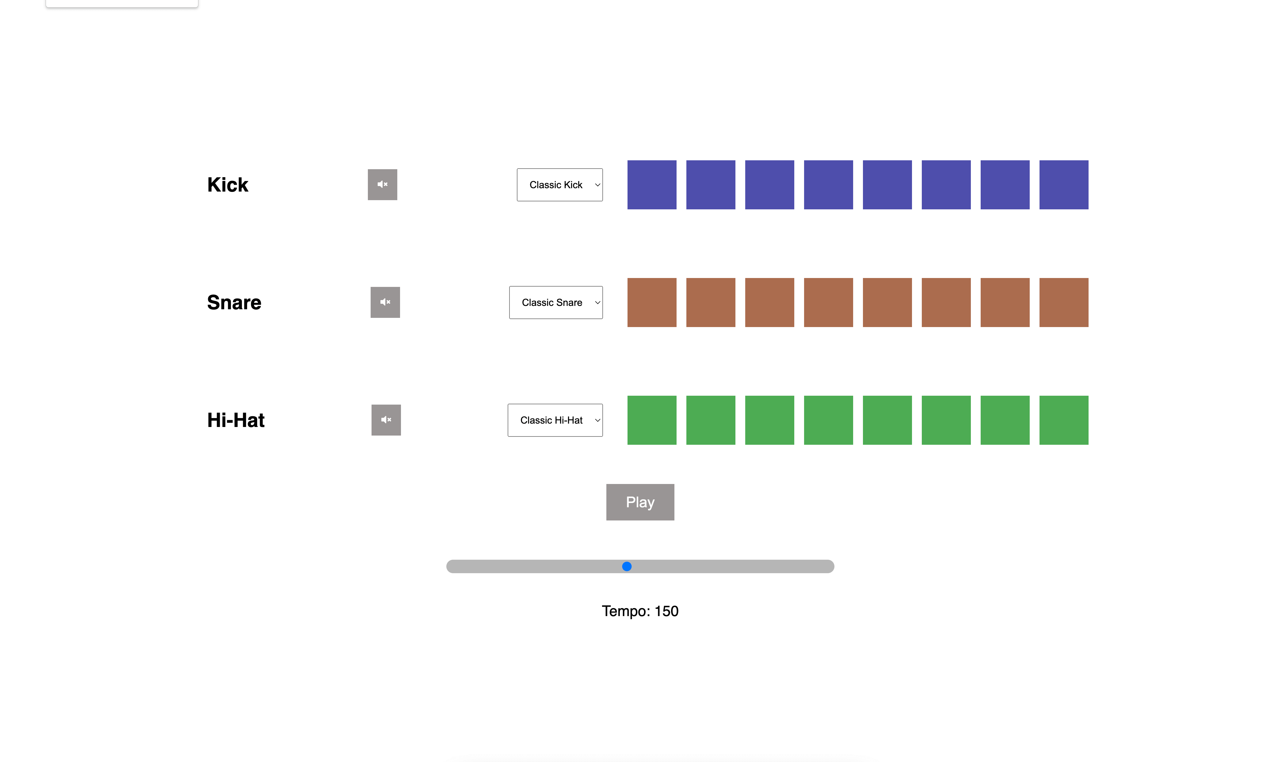Mute the Snare track
The width and height of the screenshot is (1282, 762).
coord(385,302)
